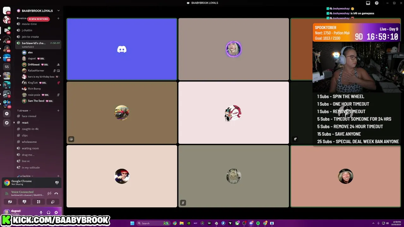Deafen using headphones icon

(x=49, y=212)
